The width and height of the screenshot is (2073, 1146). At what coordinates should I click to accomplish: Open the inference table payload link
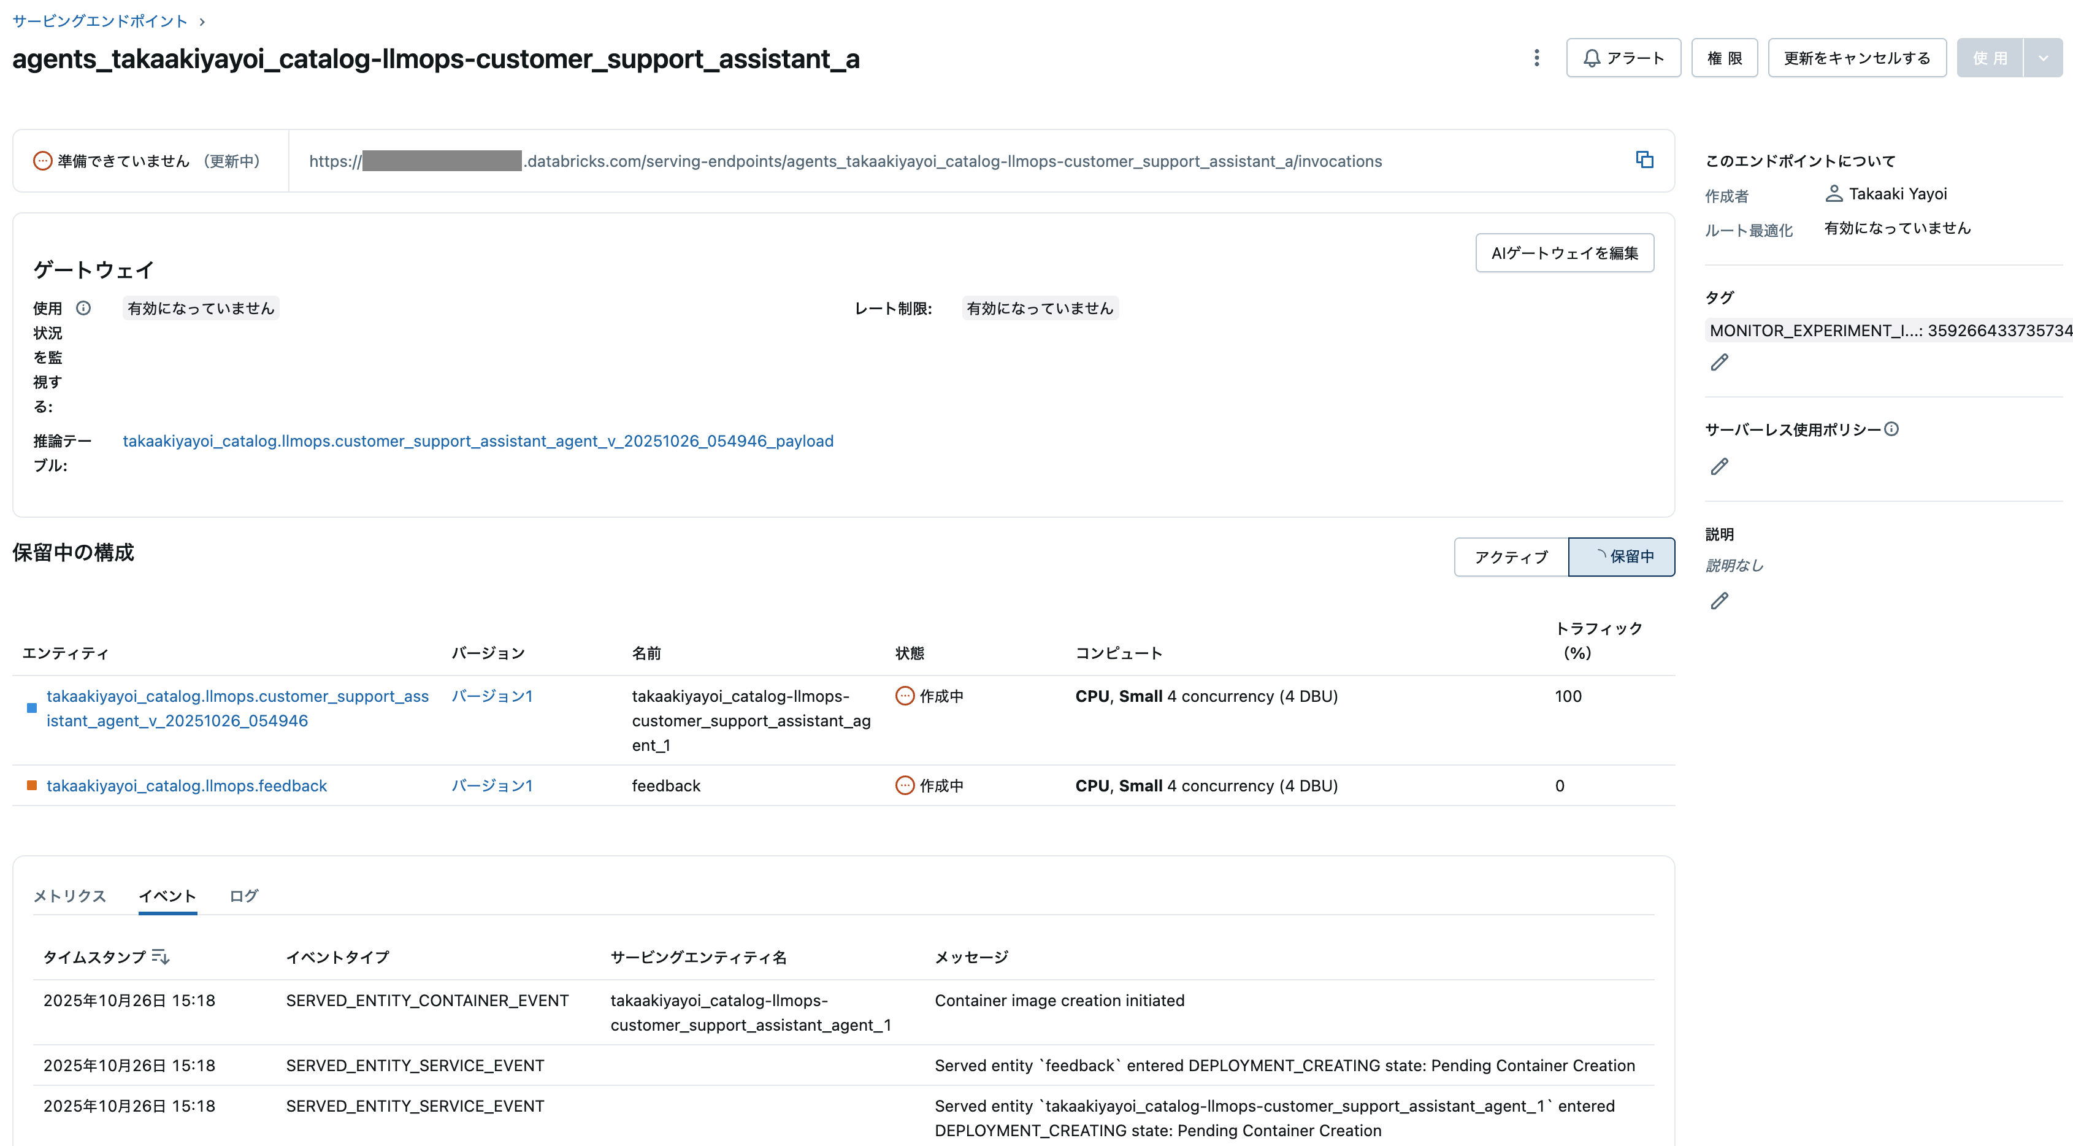click(x=477, y=441)
